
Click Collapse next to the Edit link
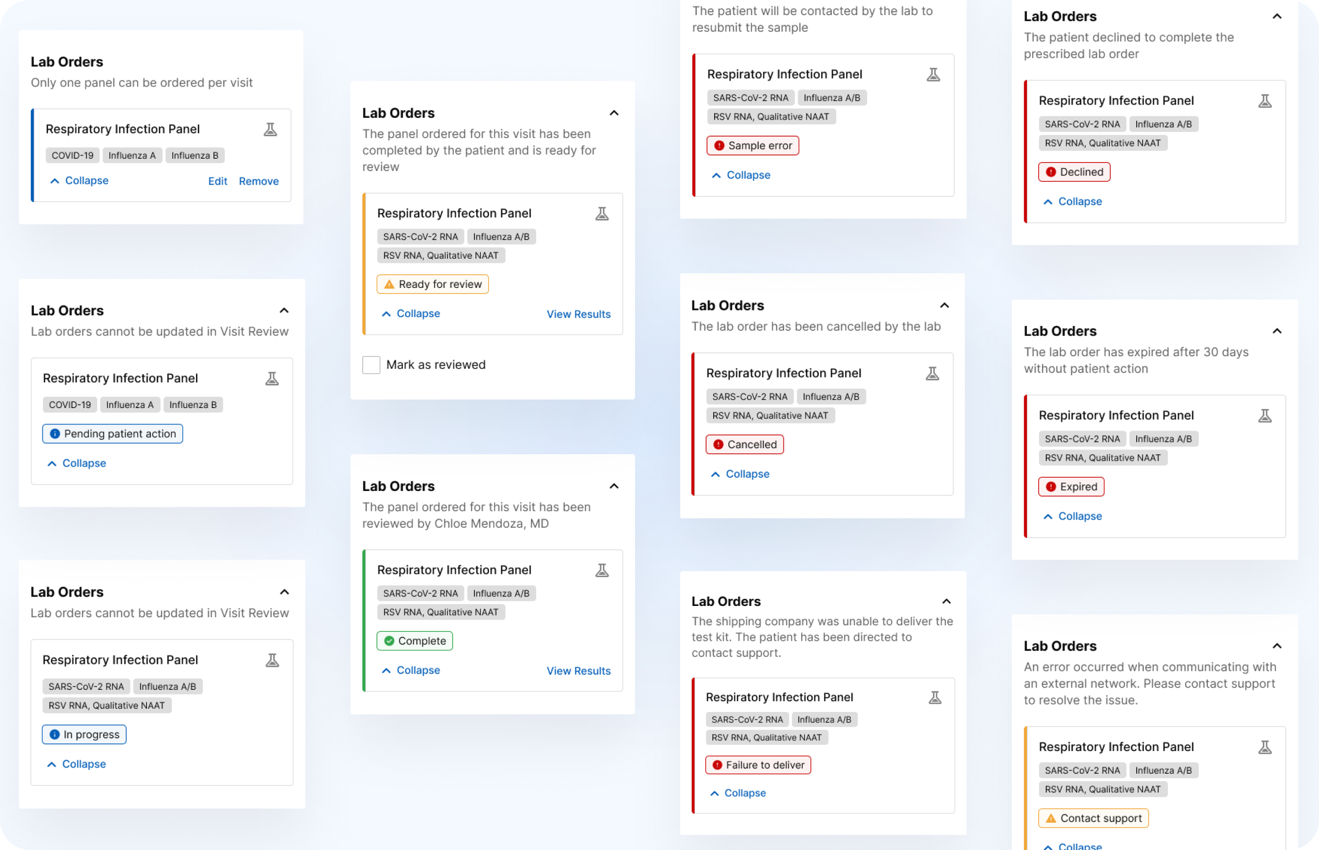(x=79, y=181)
